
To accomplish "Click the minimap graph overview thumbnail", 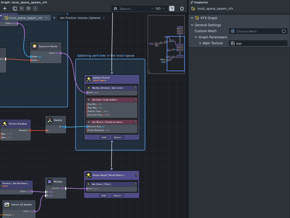I will (x=166, y=44).
